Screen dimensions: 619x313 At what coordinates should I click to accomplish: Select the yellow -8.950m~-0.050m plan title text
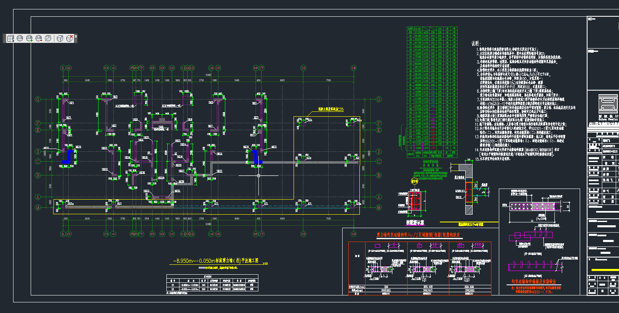click(215, 261)
